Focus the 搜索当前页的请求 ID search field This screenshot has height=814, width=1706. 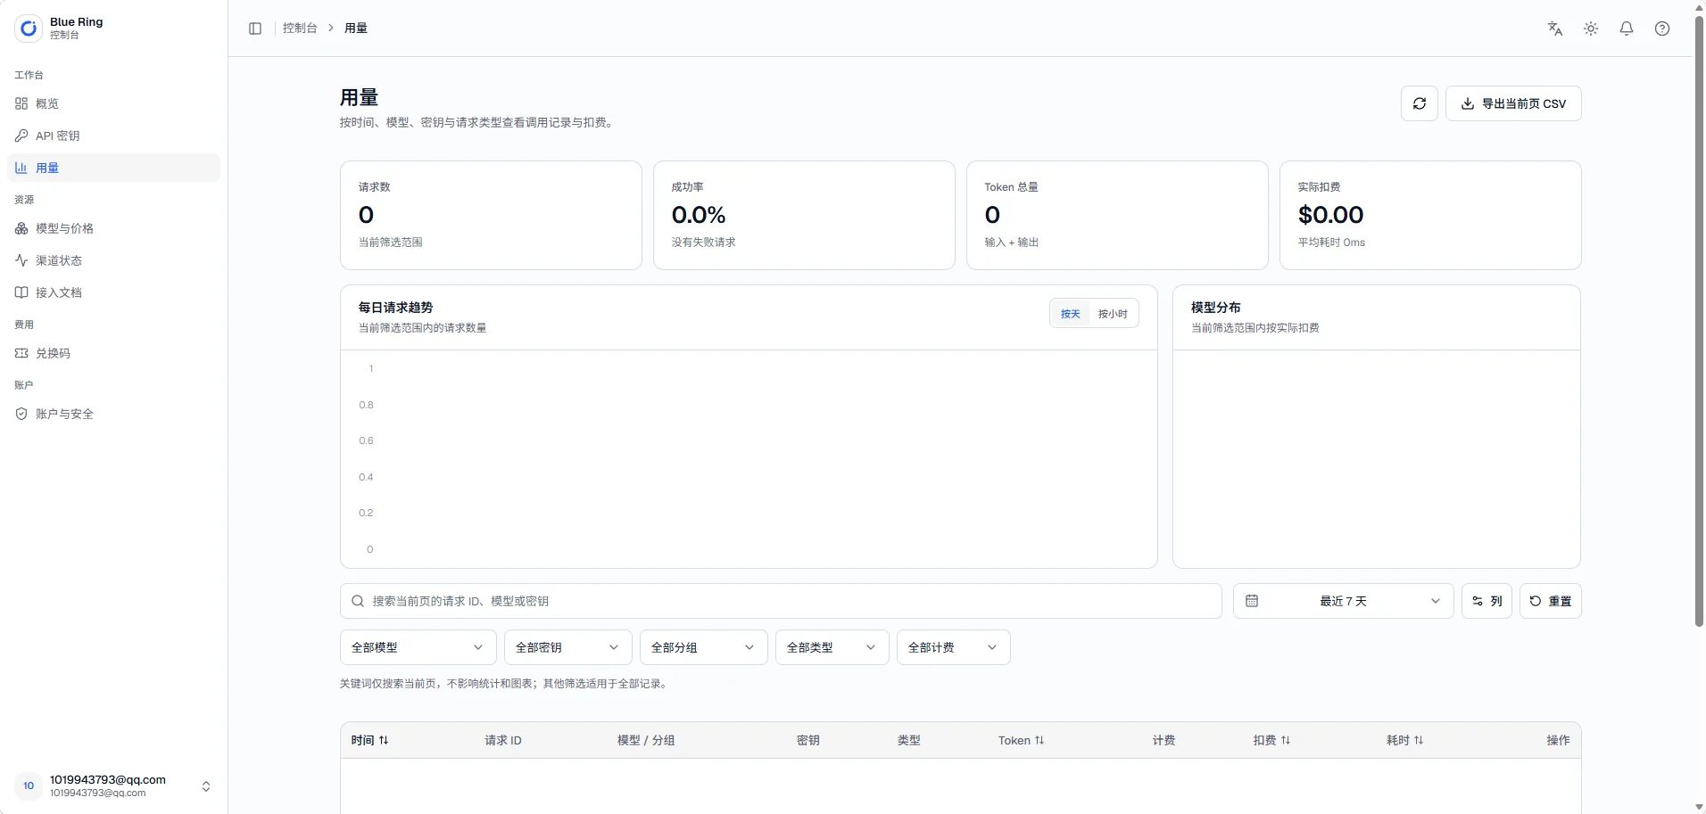pyautogui.click(x=781, y=601)
